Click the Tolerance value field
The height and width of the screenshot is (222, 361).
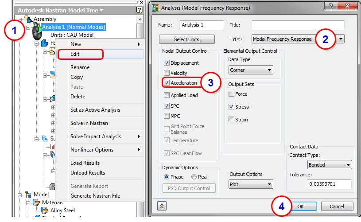pos(329,184)
